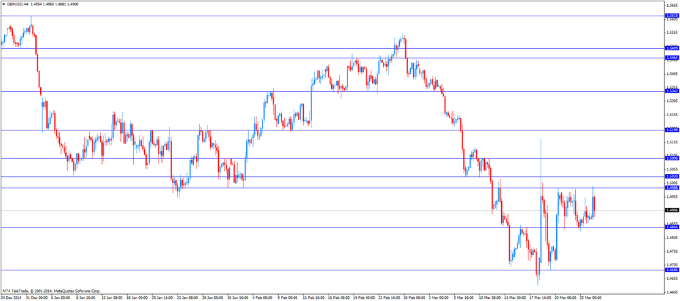
Task: Click the 28 Jan 00:00 time axis label
Action: point(212,298)
